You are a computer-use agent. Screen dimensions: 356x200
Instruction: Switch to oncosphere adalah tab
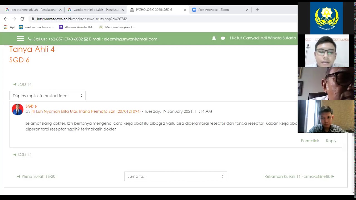[x=33, y=10]
